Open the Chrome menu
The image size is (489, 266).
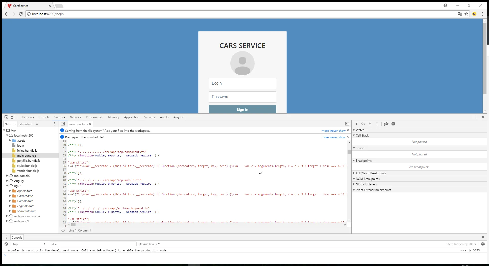[x=482, y=14]
